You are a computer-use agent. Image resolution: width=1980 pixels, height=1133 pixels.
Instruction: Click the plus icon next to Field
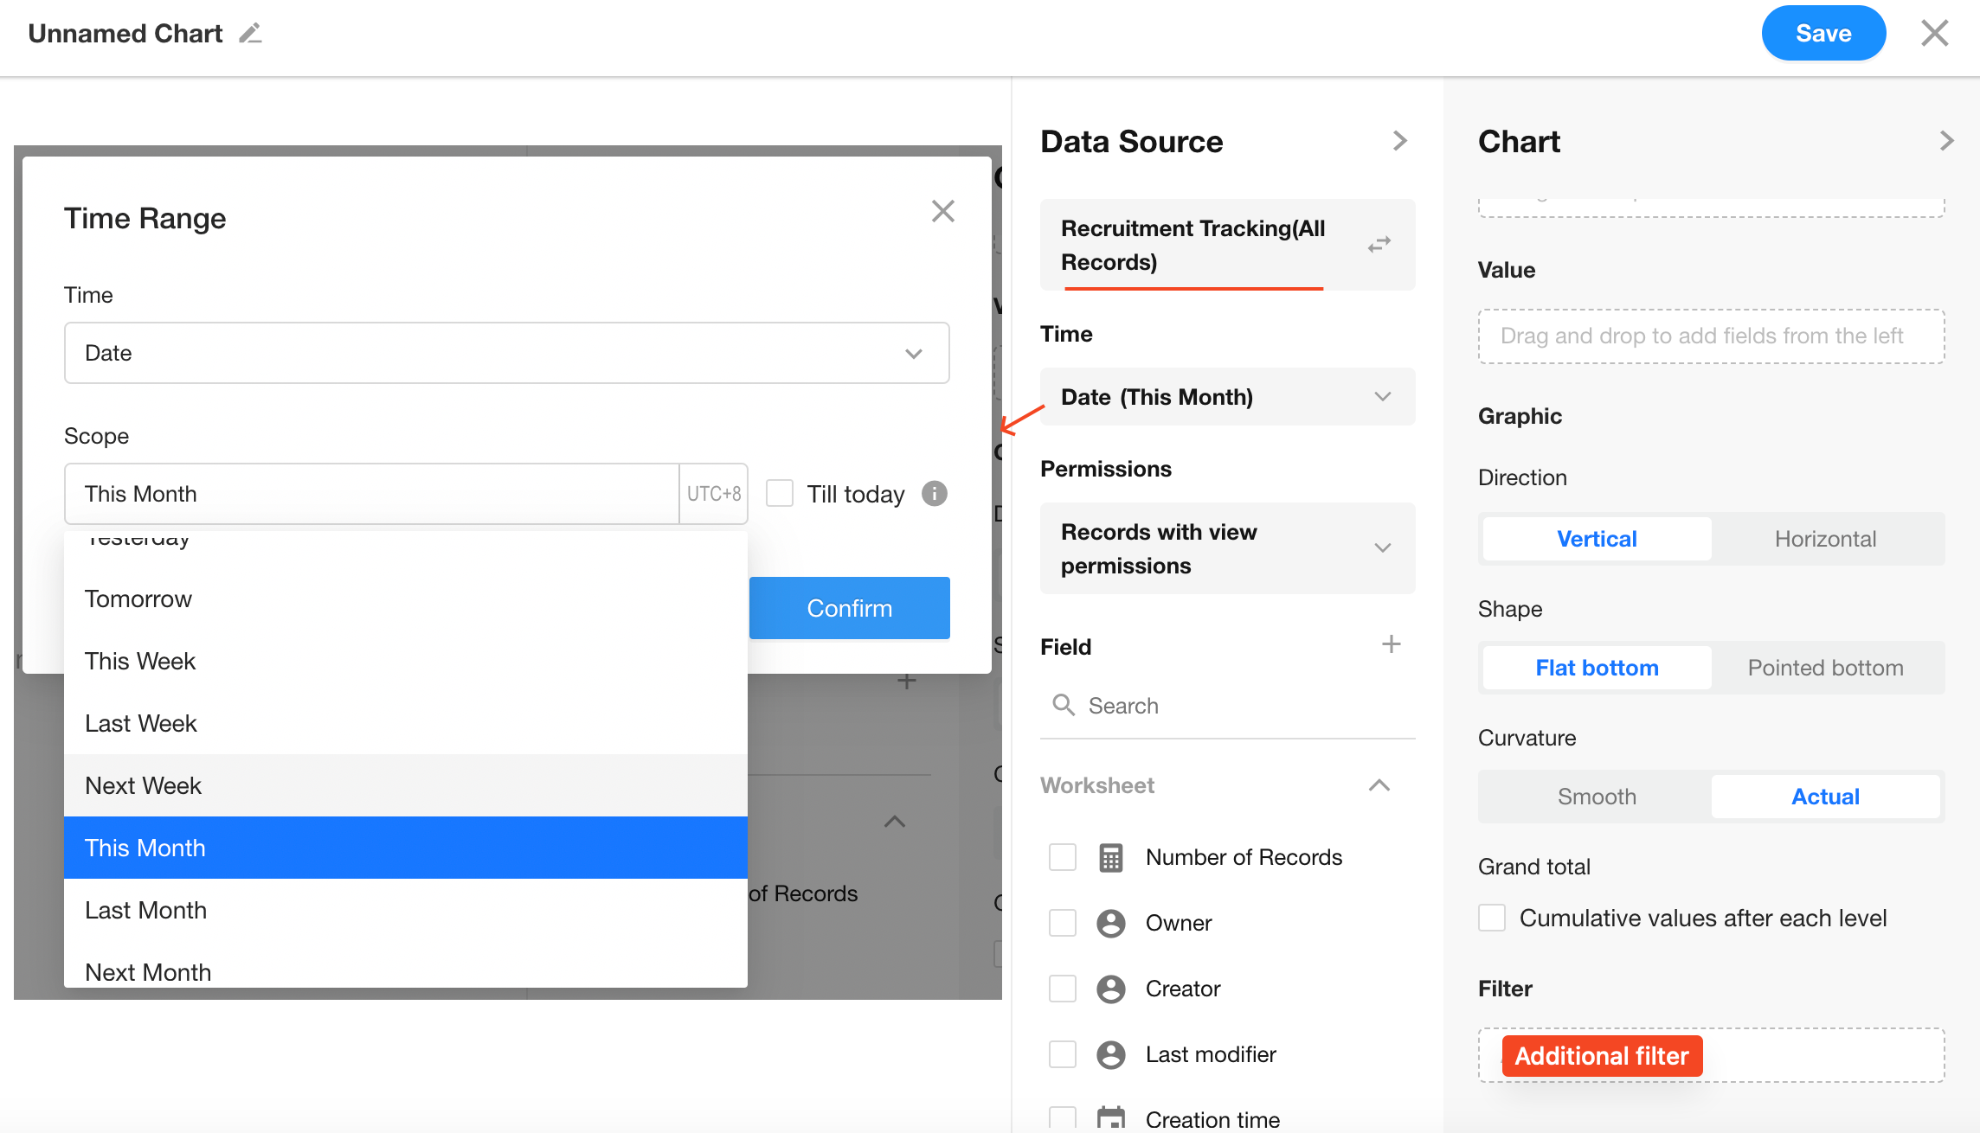1391,644
